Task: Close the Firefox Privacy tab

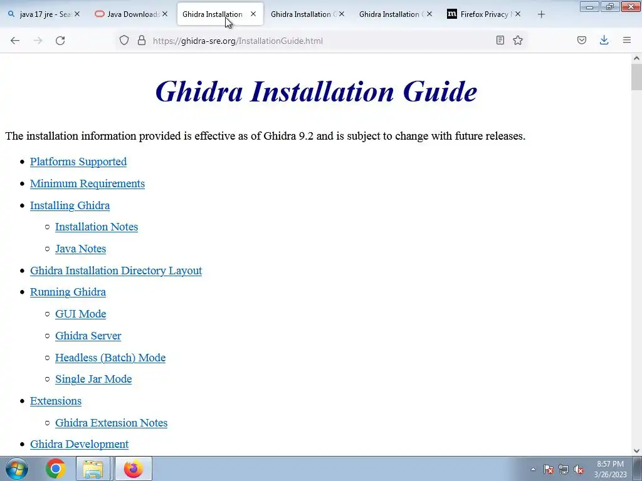Action: tap(518, 14)
